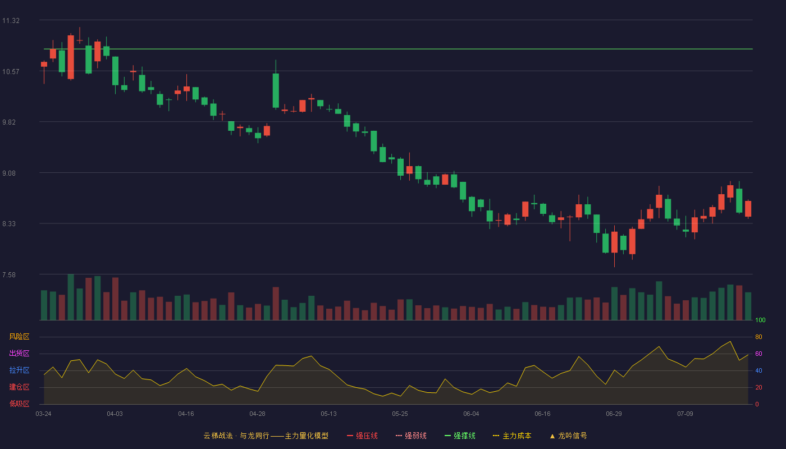Click the last red candlestick on the chart
Image resolution: width=786 pixels, height=449 pixels.
[x=748, y=209]
